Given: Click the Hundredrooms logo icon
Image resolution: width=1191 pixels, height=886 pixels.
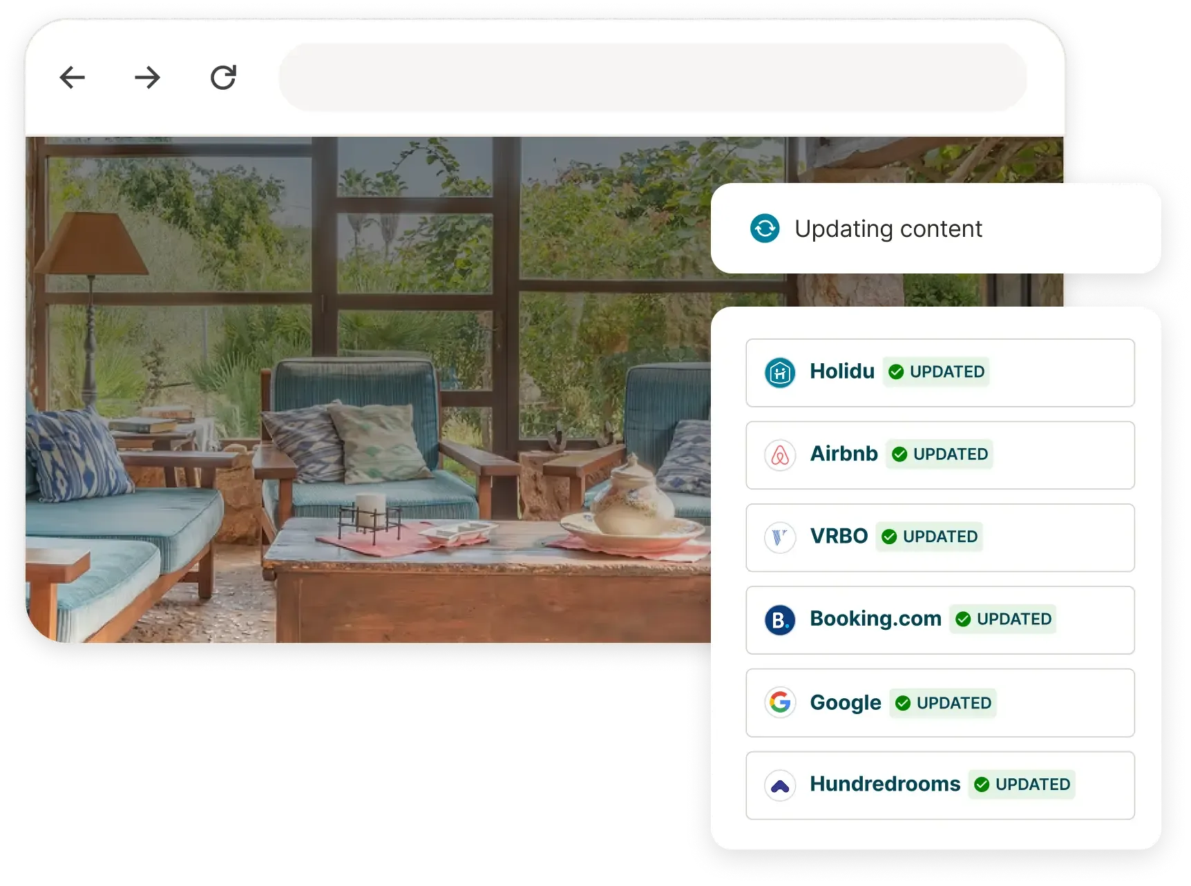Looking at the screenshot, I should [x=780, y=785].
